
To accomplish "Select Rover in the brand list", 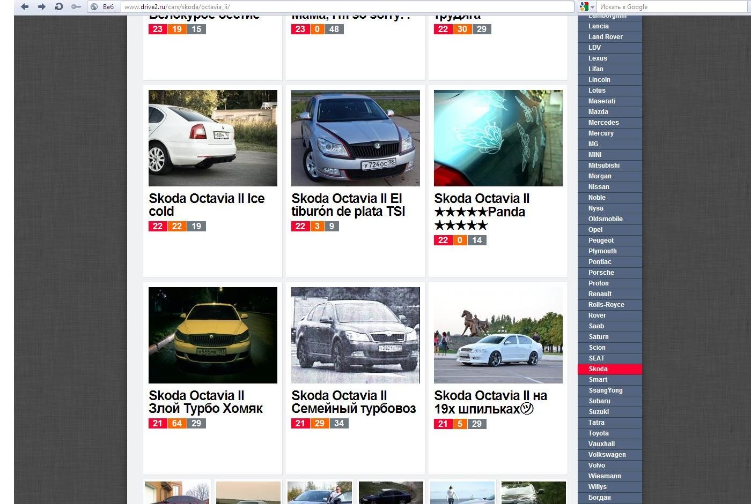I will 610,315.
